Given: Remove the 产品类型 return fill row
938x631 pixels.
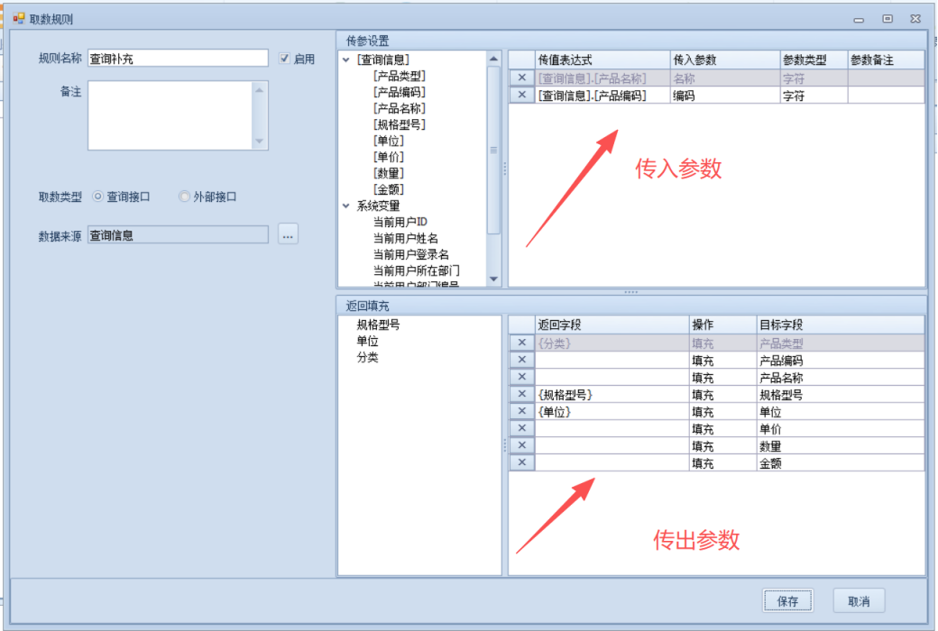Looking at the screenshot, I should (x=521, y=343).
